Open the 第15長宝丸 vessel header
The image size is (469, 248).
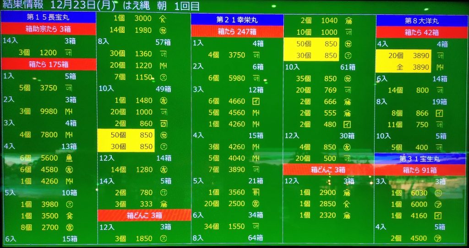tap(48, 17)
